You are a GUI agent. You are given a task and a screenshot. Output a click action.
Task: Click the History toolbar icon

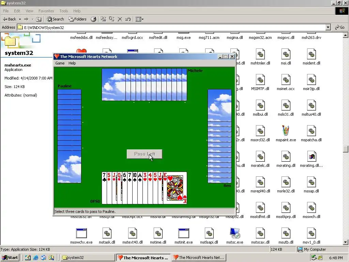(x=93, y=19)
